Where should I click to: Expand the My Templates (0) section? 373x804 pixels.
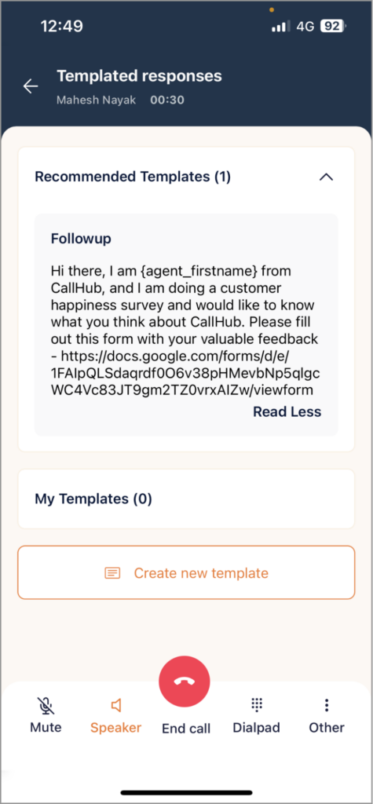click(x=186, y=499)
